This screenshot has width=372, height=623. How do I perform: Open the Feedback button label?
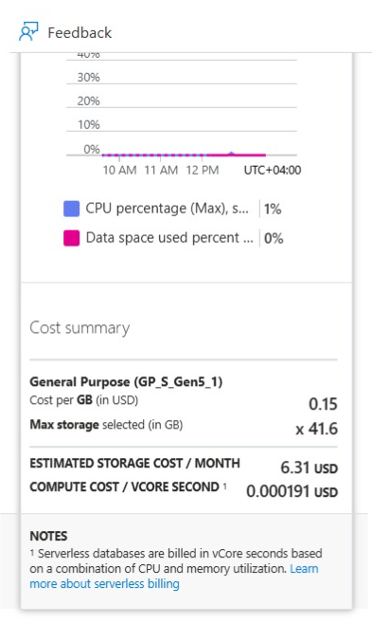tap(80, 32)
